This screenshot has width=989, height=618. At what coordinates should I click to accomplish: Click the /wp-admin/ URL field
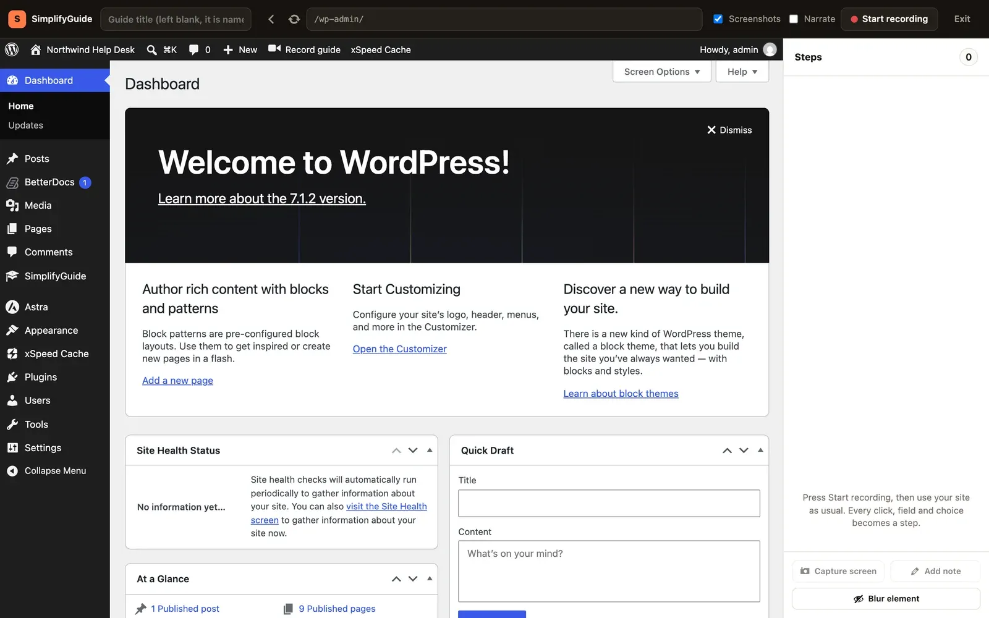504,19
